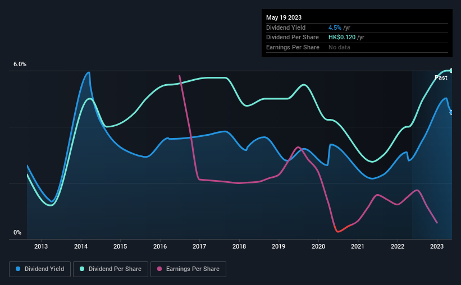Viewport: 461px width, 285px height.
Task: Click the red low point of earnings line
Action: click(338, 231)
